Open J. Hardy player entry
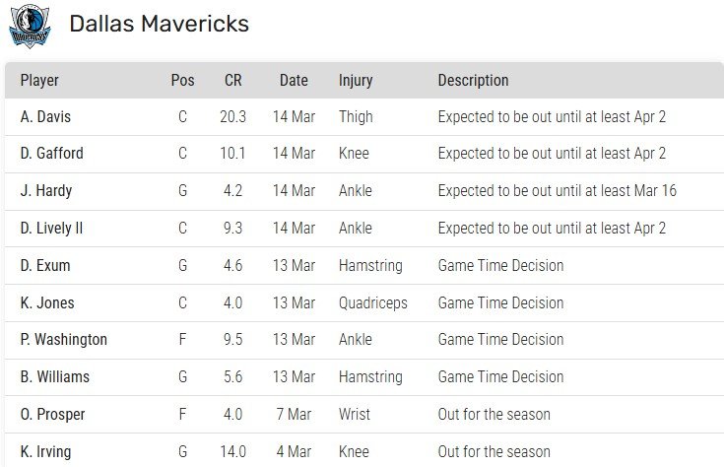Image resolution: width=724 pixels, height=467 pixels. (45, 191)
